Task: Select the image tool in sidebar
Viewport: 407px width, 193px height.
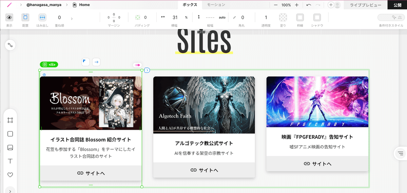Action: pyautogui.click(x=10, y=148)
